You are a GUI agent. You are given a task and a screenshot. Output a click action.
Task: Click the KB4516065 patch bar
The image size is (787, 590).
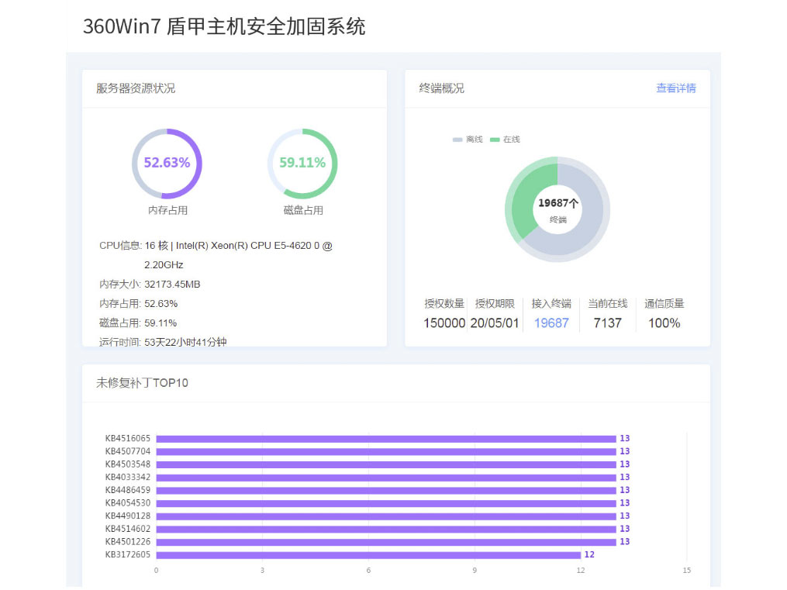386,439
